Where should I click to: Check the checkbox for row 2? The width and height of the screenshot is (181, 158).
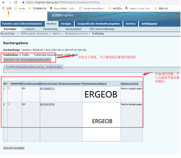click(9, 104)
